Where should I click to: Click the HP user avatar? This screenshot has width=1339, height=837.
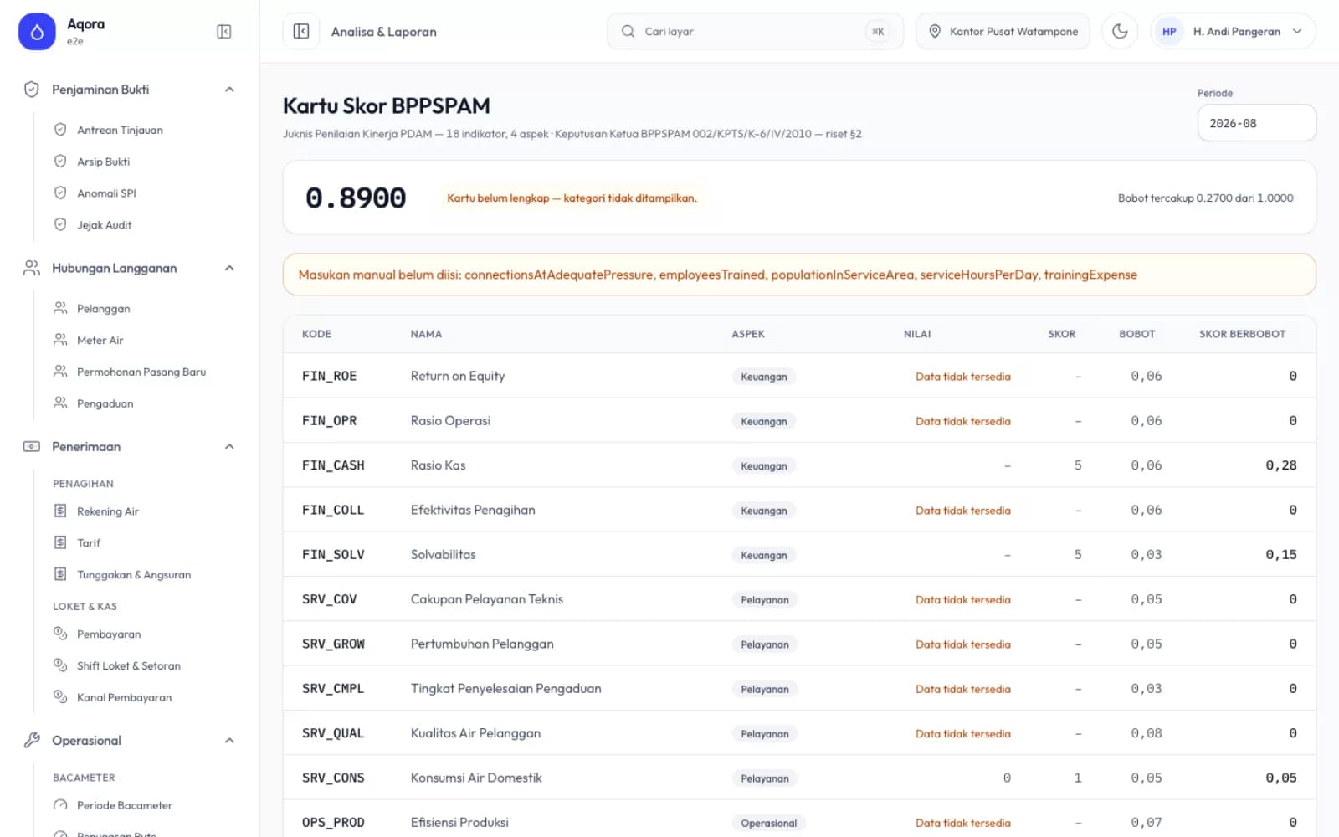[x=1169, y=32]
